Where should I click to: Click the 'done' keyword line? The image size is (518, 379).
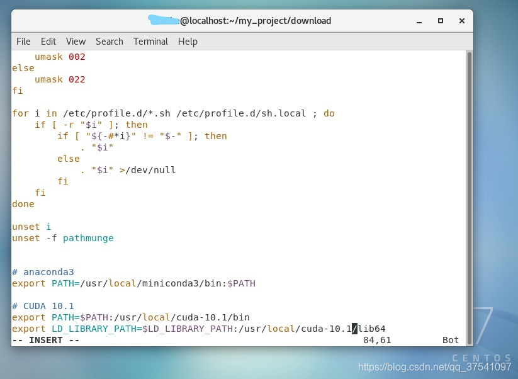pyautogui.click(x=23, y=204)
